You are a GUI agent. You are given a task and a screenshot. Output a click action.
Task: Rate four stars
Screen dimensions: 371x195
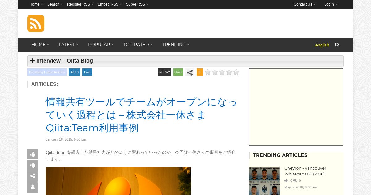[229, 72]
